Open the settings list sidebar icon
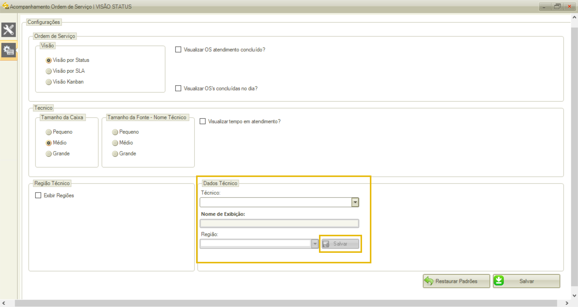 8,50
